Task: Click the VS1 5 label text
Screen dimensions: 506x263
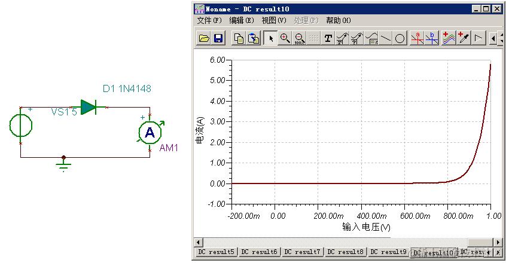Action: pyautogui.click(x=64, y=112)
